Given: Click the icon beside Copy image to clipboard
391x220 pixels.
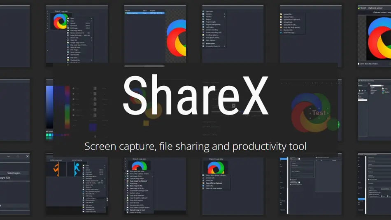Looking at the screenshot, I should click(128, 181).
